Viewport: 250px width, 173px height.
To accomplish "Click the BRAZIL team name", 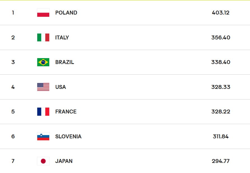I will coord(65,62).
